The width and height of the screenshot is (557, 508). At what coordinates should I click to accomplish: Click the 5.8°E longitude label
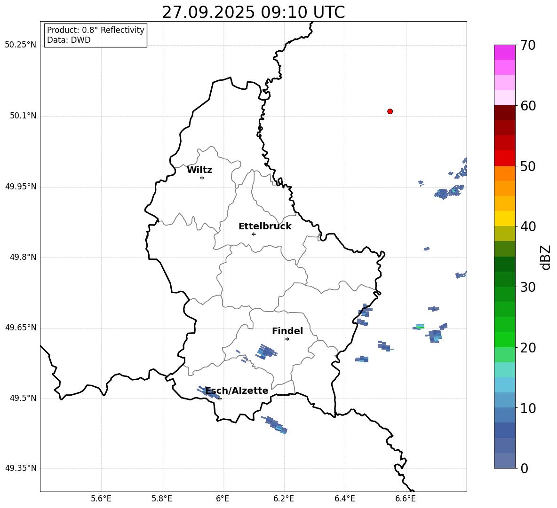[x=162, y=499]
